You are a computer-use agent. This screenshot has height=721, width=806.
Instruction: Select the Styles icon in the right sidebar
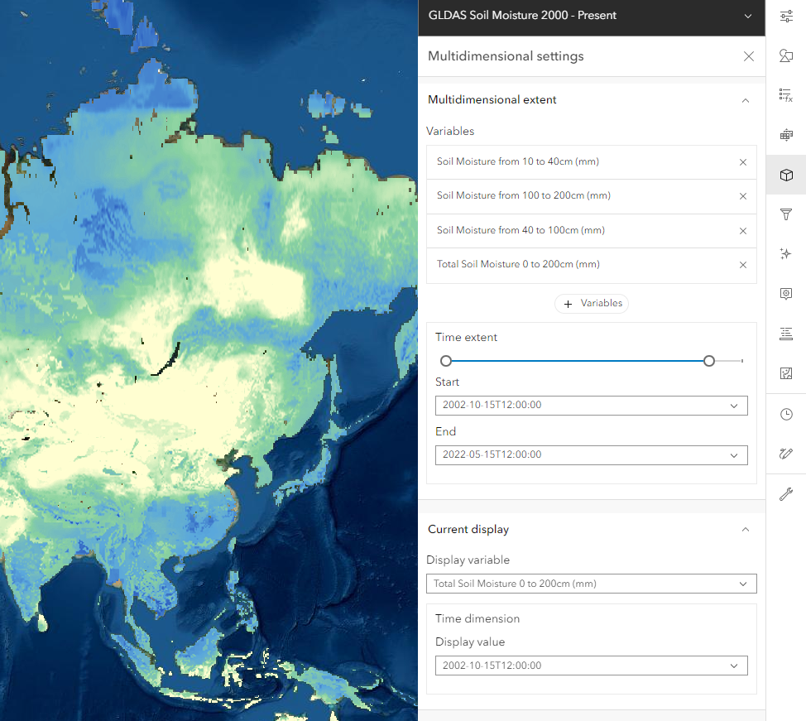pos(786,55)
